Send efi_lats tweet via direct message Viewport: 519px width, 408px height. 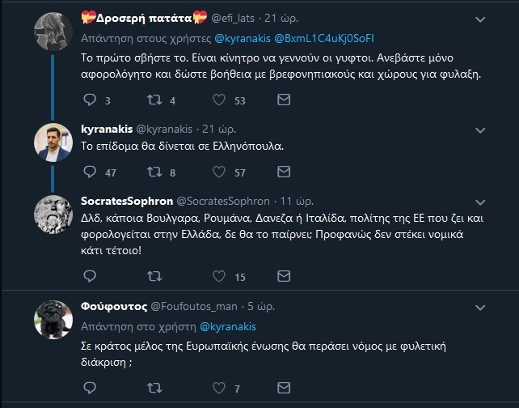click(x=283, y=100)
